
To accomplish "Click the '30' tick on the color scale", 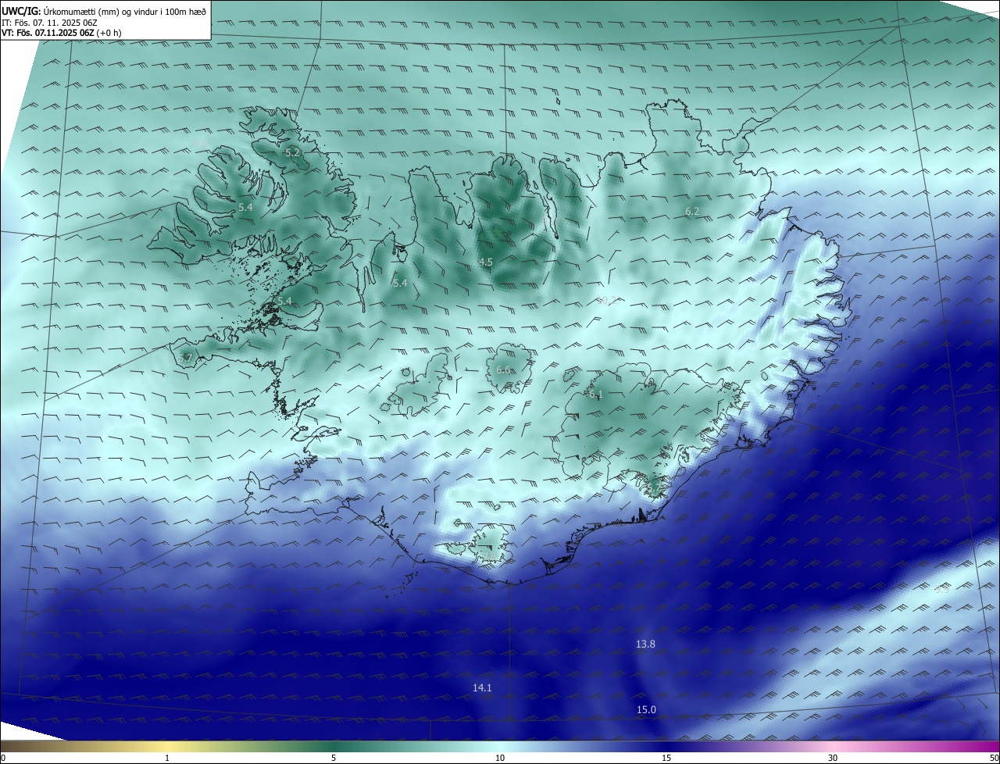I will [833, 758].
